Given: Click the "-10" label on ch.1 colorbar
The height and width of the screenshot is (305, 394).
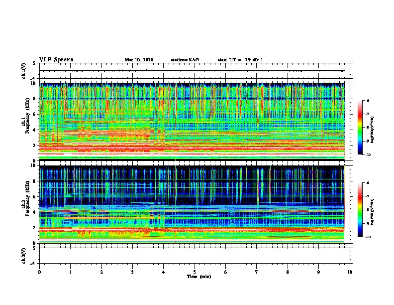Looking at the screenshot, I should coord(368,155).
